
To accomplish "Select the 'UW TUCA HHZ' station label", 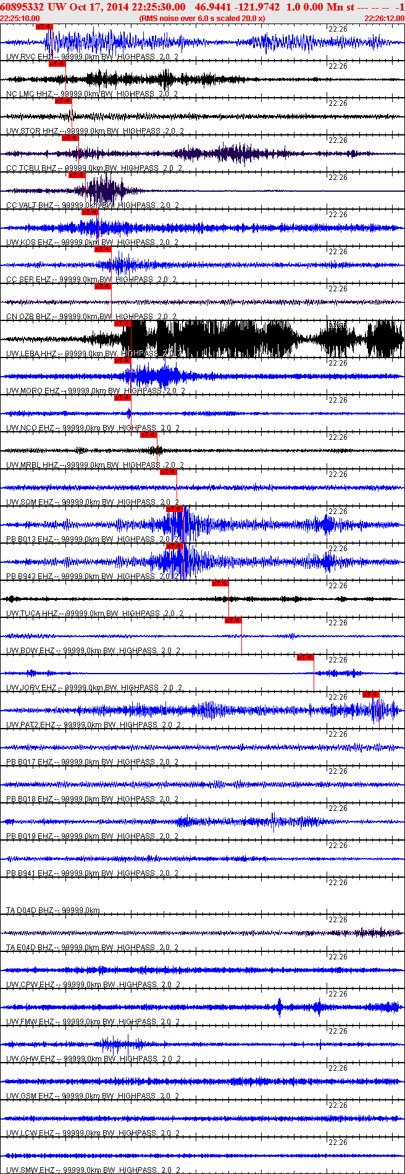I will pos(32,614).
